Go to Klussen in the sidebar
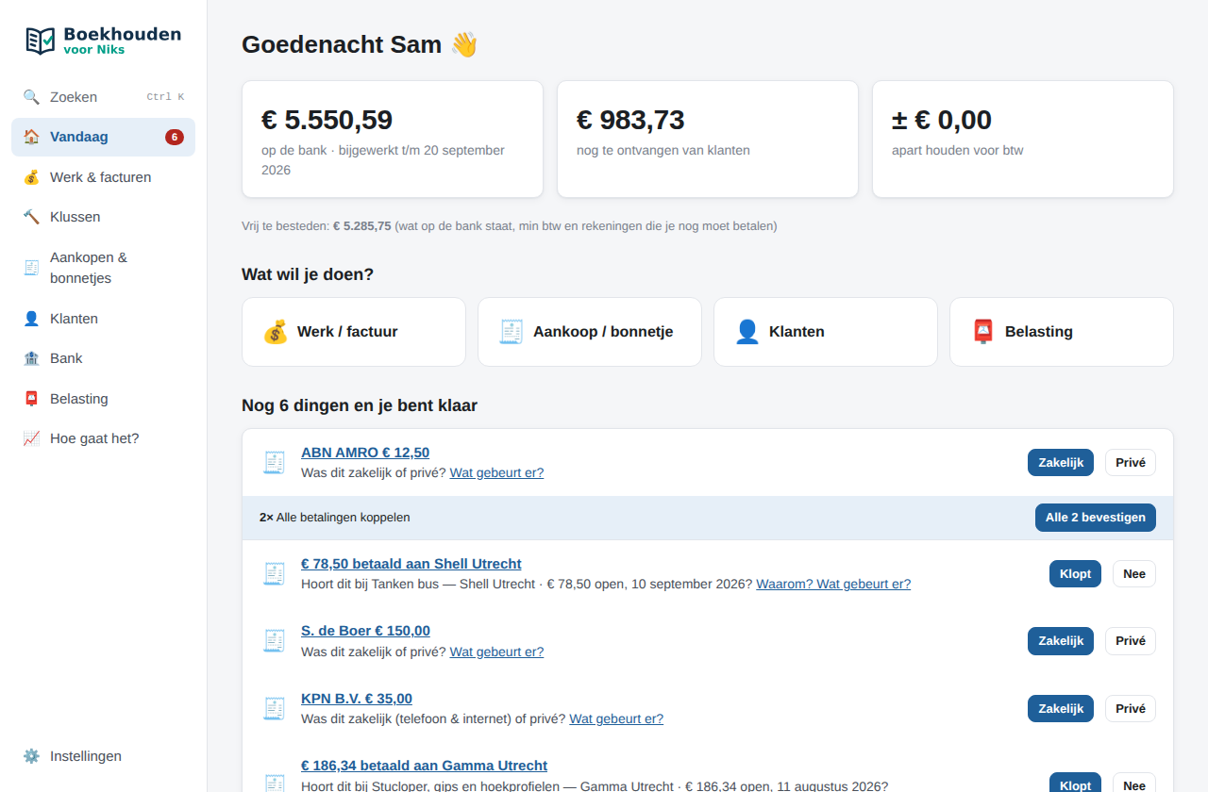1208x792 pixels. click(x=104, y=217)
